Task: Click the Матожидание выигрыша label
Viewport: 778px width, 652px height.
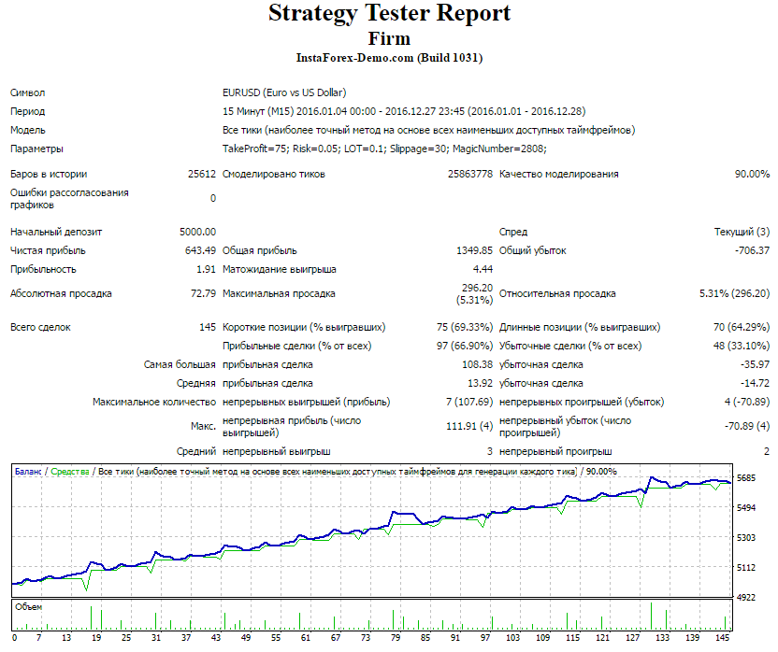Action: point(280,270)
